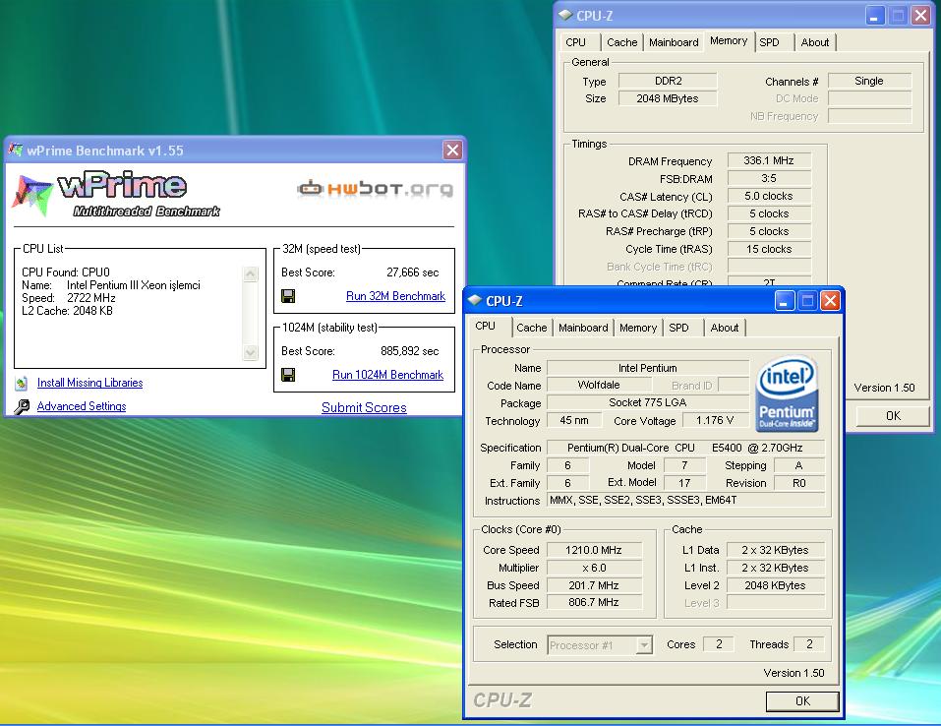941x726 pixels.
Task: Save the 32M benchmark score floppy icon
Action: click(288, 296)
